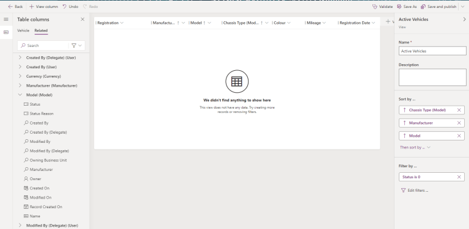
Task: Click Edit filters link
Action: coord(415,191)
